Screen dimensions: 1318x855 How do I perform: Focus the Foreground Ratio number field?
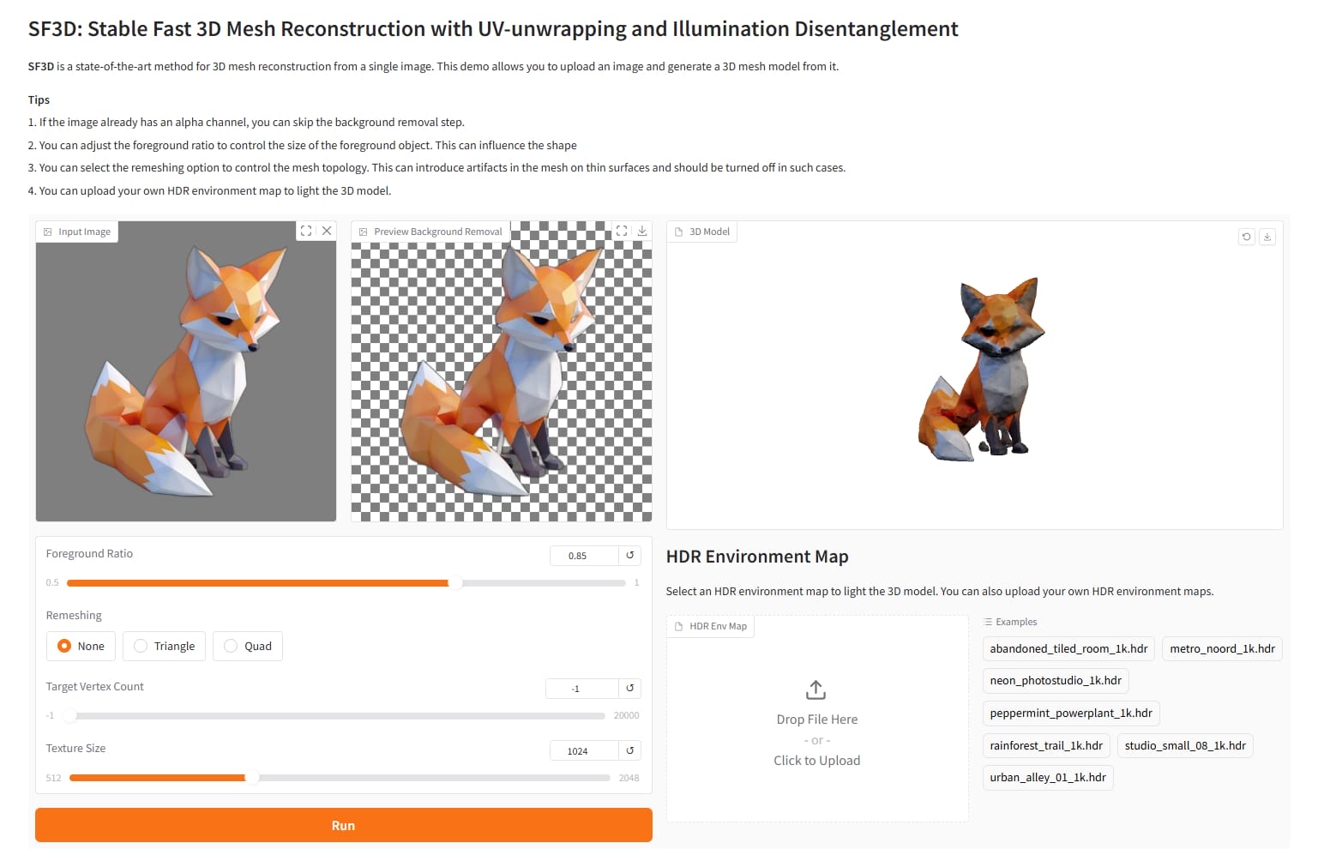[x=583, y=556]
